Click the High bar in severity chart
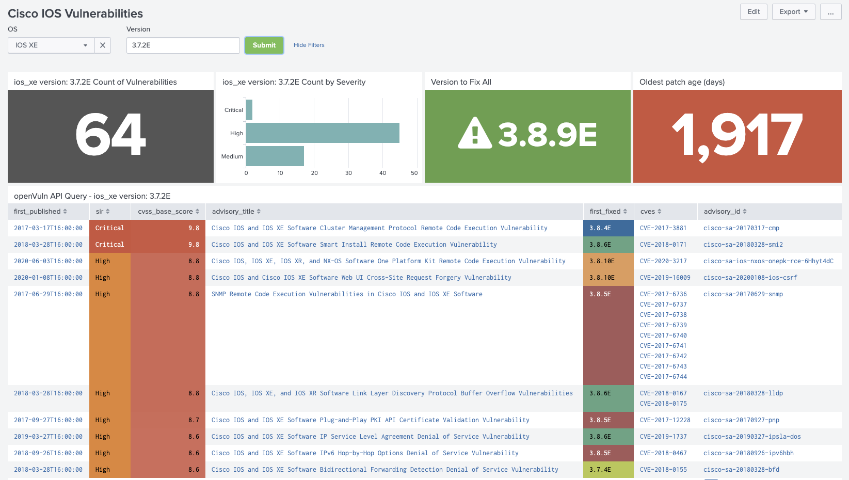 (x=323, y=133)
